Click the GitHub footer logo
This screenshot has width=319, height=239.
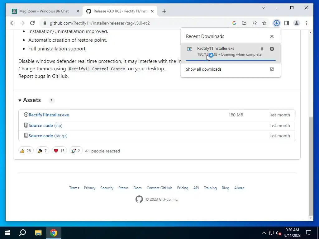point(139,199)
